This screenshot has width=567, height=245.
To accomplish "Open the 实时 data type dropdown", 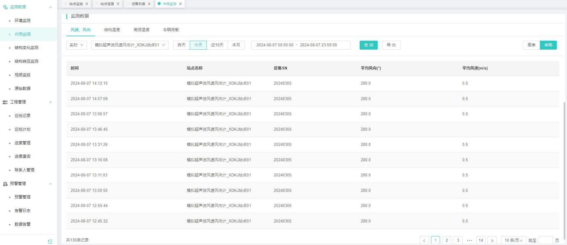I will 77,45.
